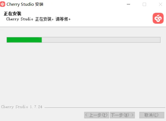
Task: Click the unfilled gray part of progress bar
Action: (101, 40)
